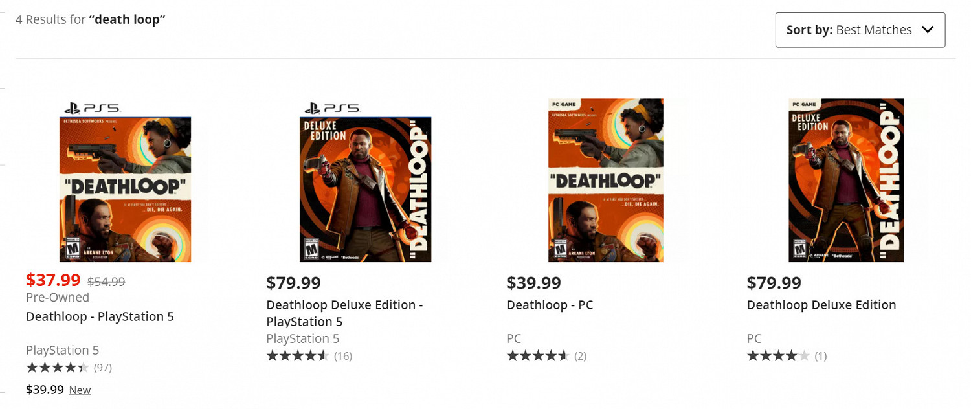Click the New price option link
Screen dimensions: 971x409
pos(80,390)
